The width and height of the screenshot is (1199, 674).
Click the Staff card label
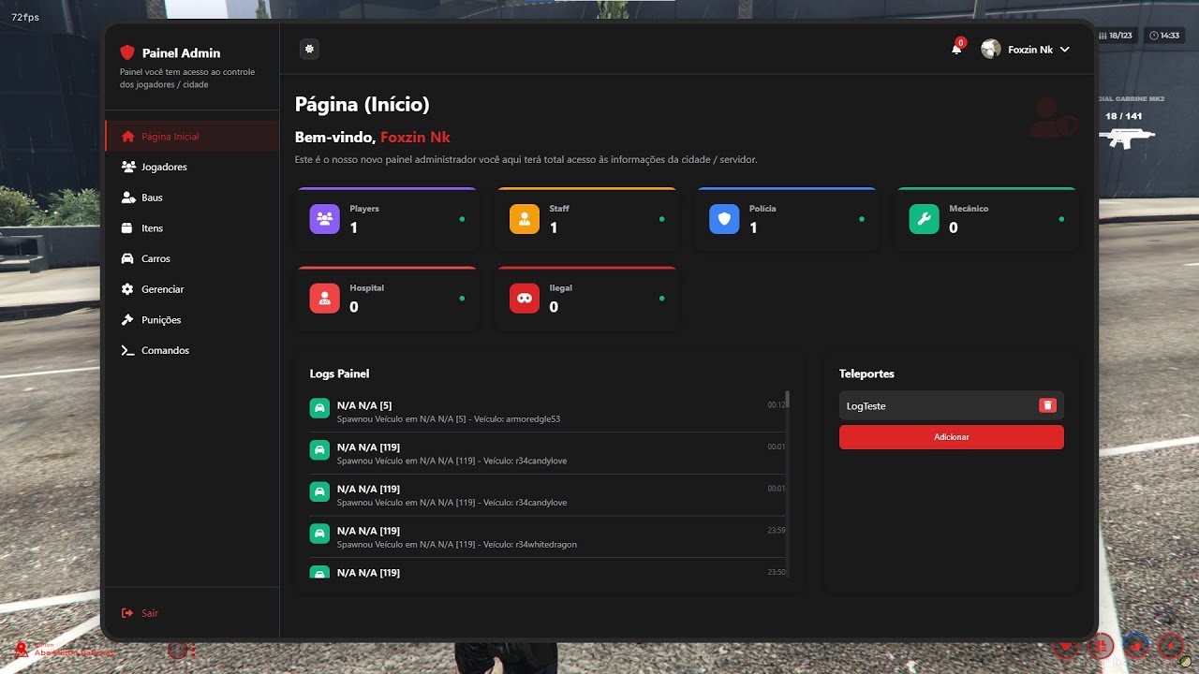click(559, 209)
